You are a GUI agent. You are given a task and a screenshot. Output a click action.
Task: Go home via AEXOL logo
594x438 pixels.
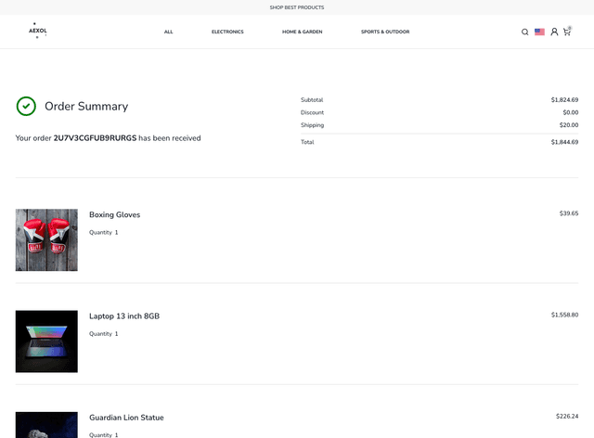click(x=38, y=31)
